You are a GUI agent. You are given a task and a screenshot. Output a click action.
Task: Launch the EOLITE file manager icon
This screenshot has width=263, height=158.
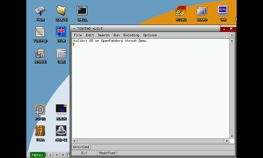pyautogui.click(x=61, y=11)
